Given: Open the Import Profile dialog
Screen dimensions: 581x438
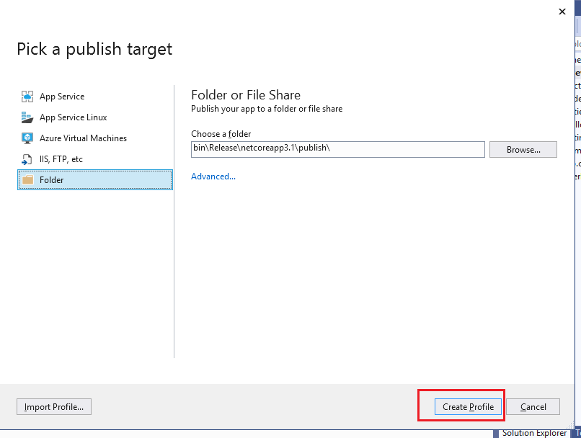Looking at the screenshot, I should (x=53, y=406).
